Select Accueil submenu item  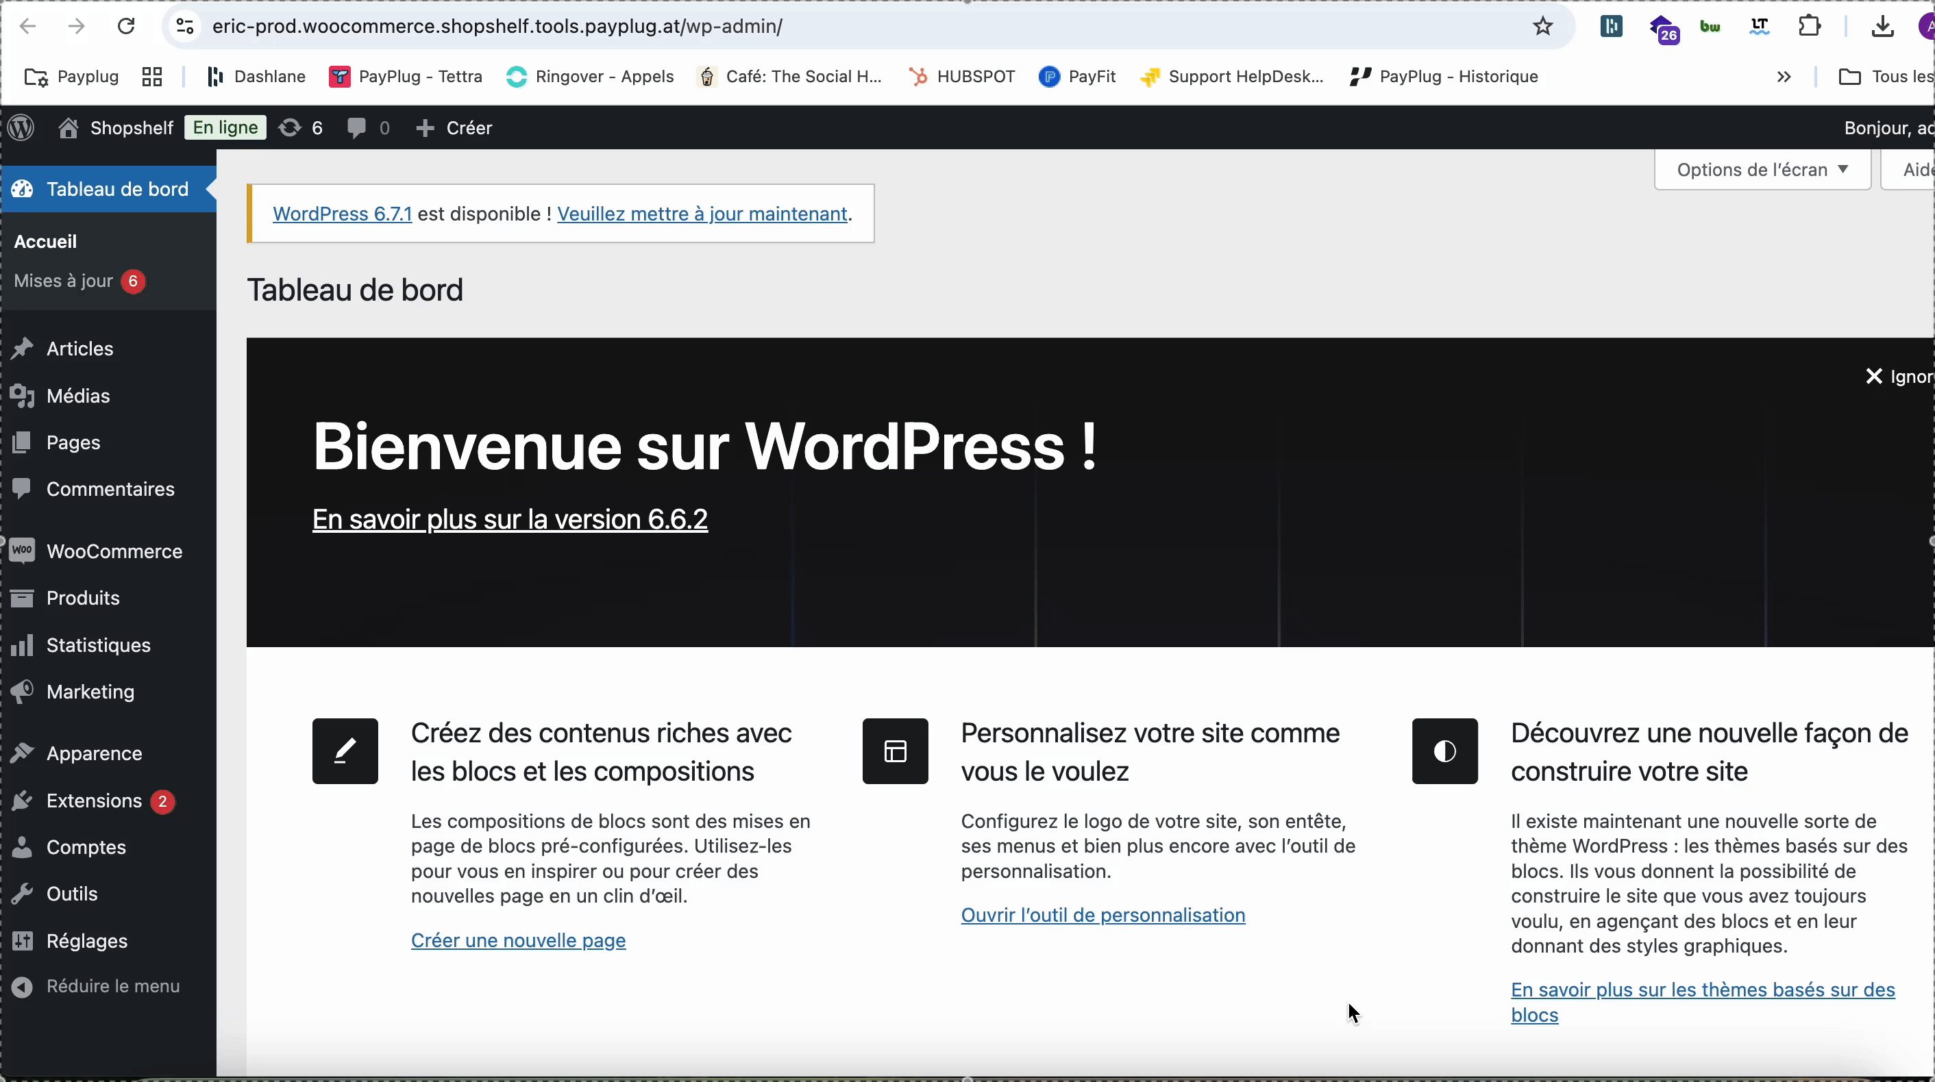46,241
